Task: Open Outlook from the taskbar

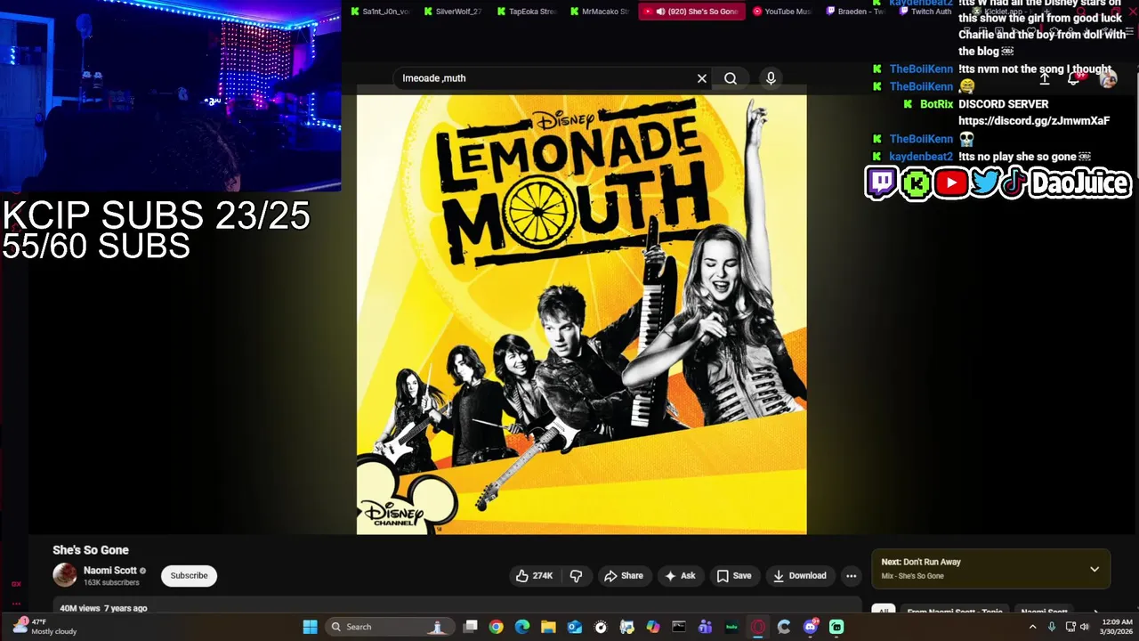Action: pos(575,627)
